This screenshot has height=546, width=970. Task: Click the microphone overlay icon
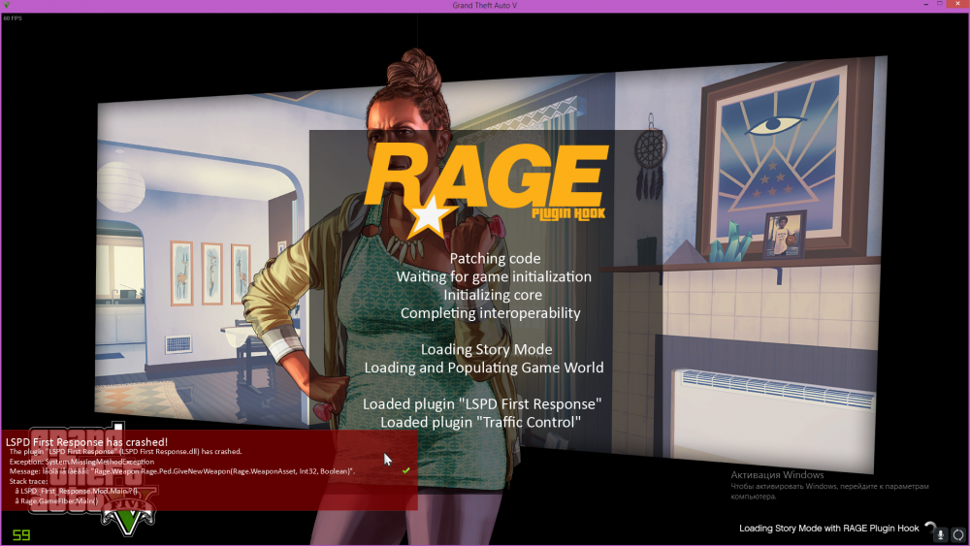tap(940, 534)
